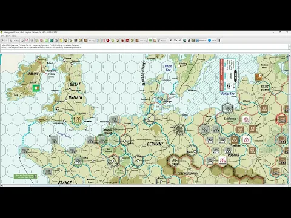The height and width of the screenshot is (218, 291).
Task: Open the zoom select magnifier dropdown
Action: pyautogui.click(x=175, y=41)
